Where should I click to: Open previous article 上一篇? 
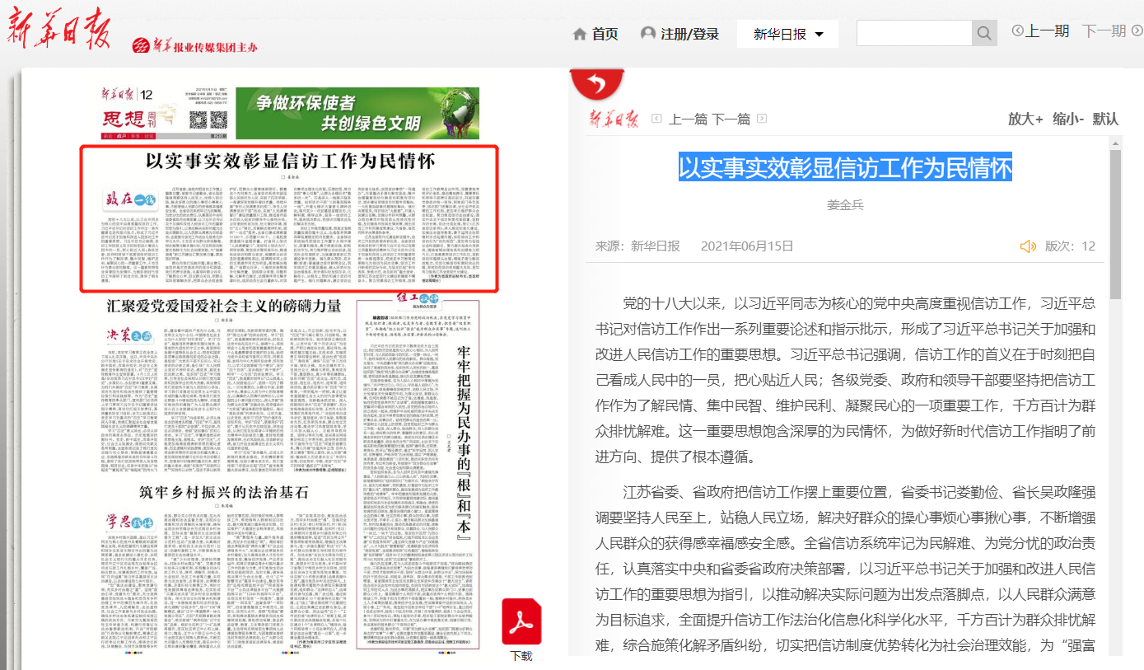tap(688, 119)
